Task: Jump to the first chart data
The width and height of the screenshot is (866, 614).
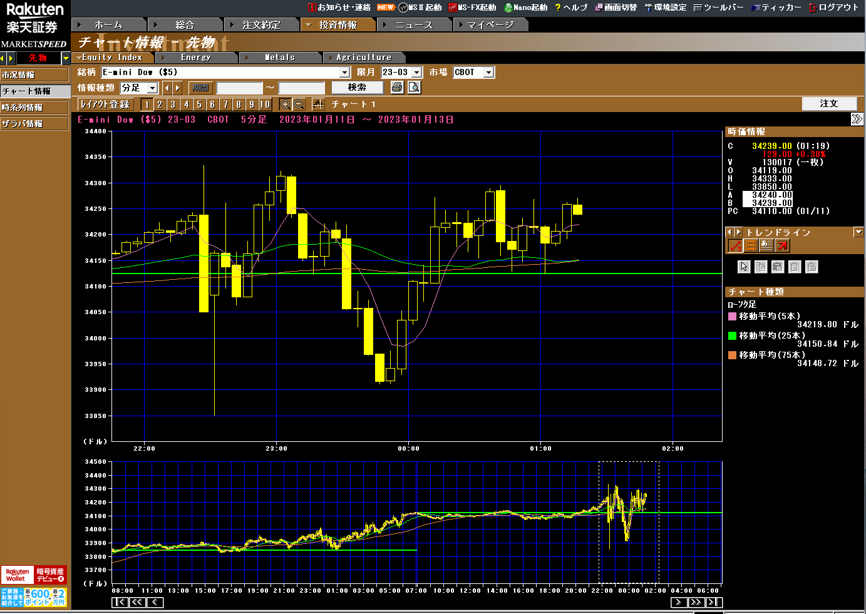Action: click(120, 602)
